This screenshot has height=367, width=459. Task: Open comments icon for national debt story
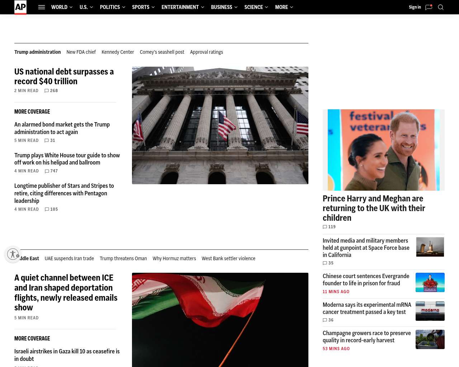click(46, 91)
